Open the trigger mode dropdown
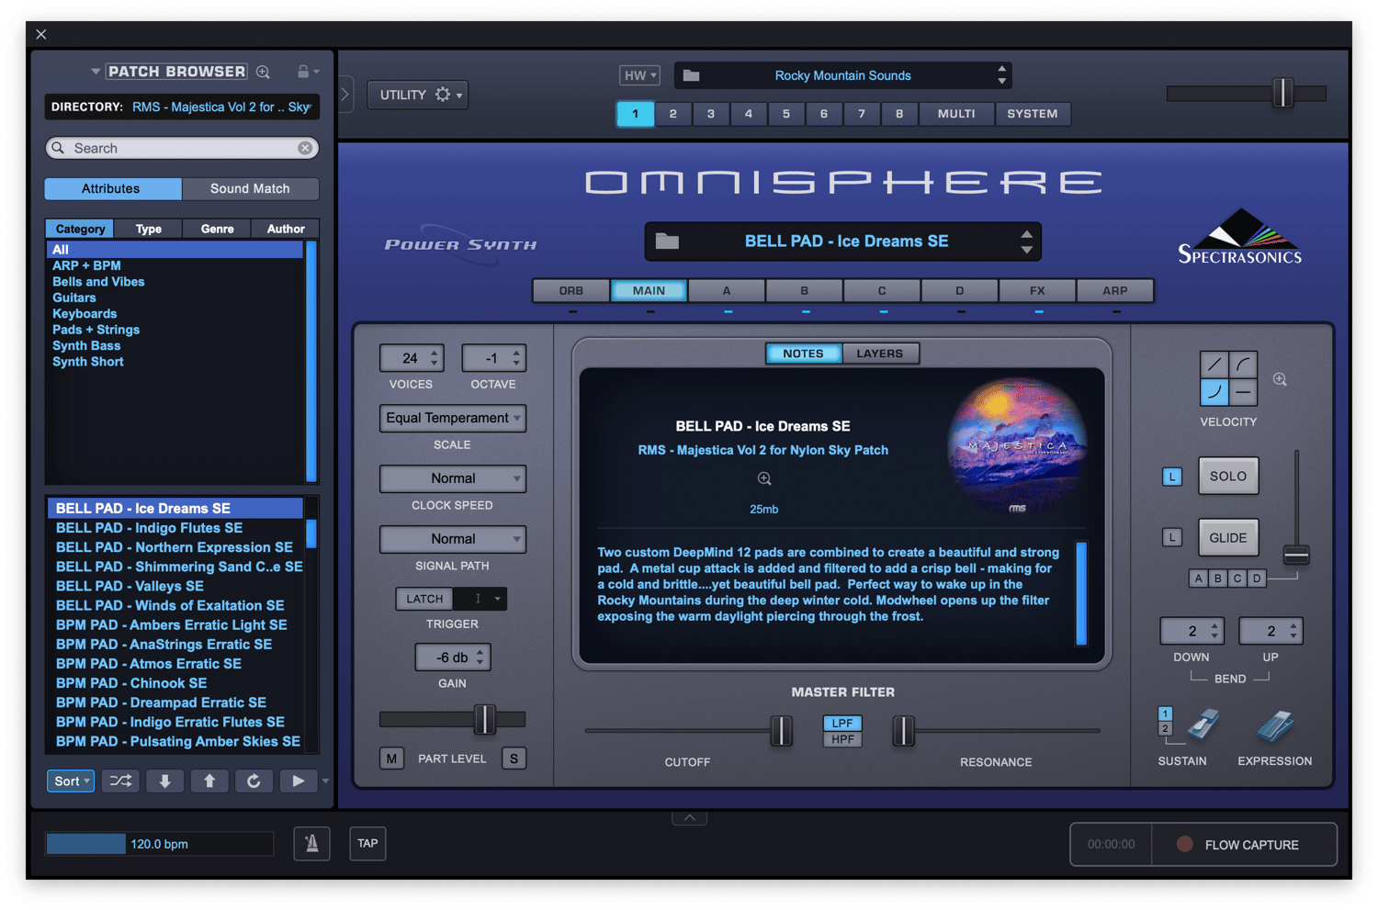Image resolution: width=1378 pixels, height=910 pixels. click(480, 599)
